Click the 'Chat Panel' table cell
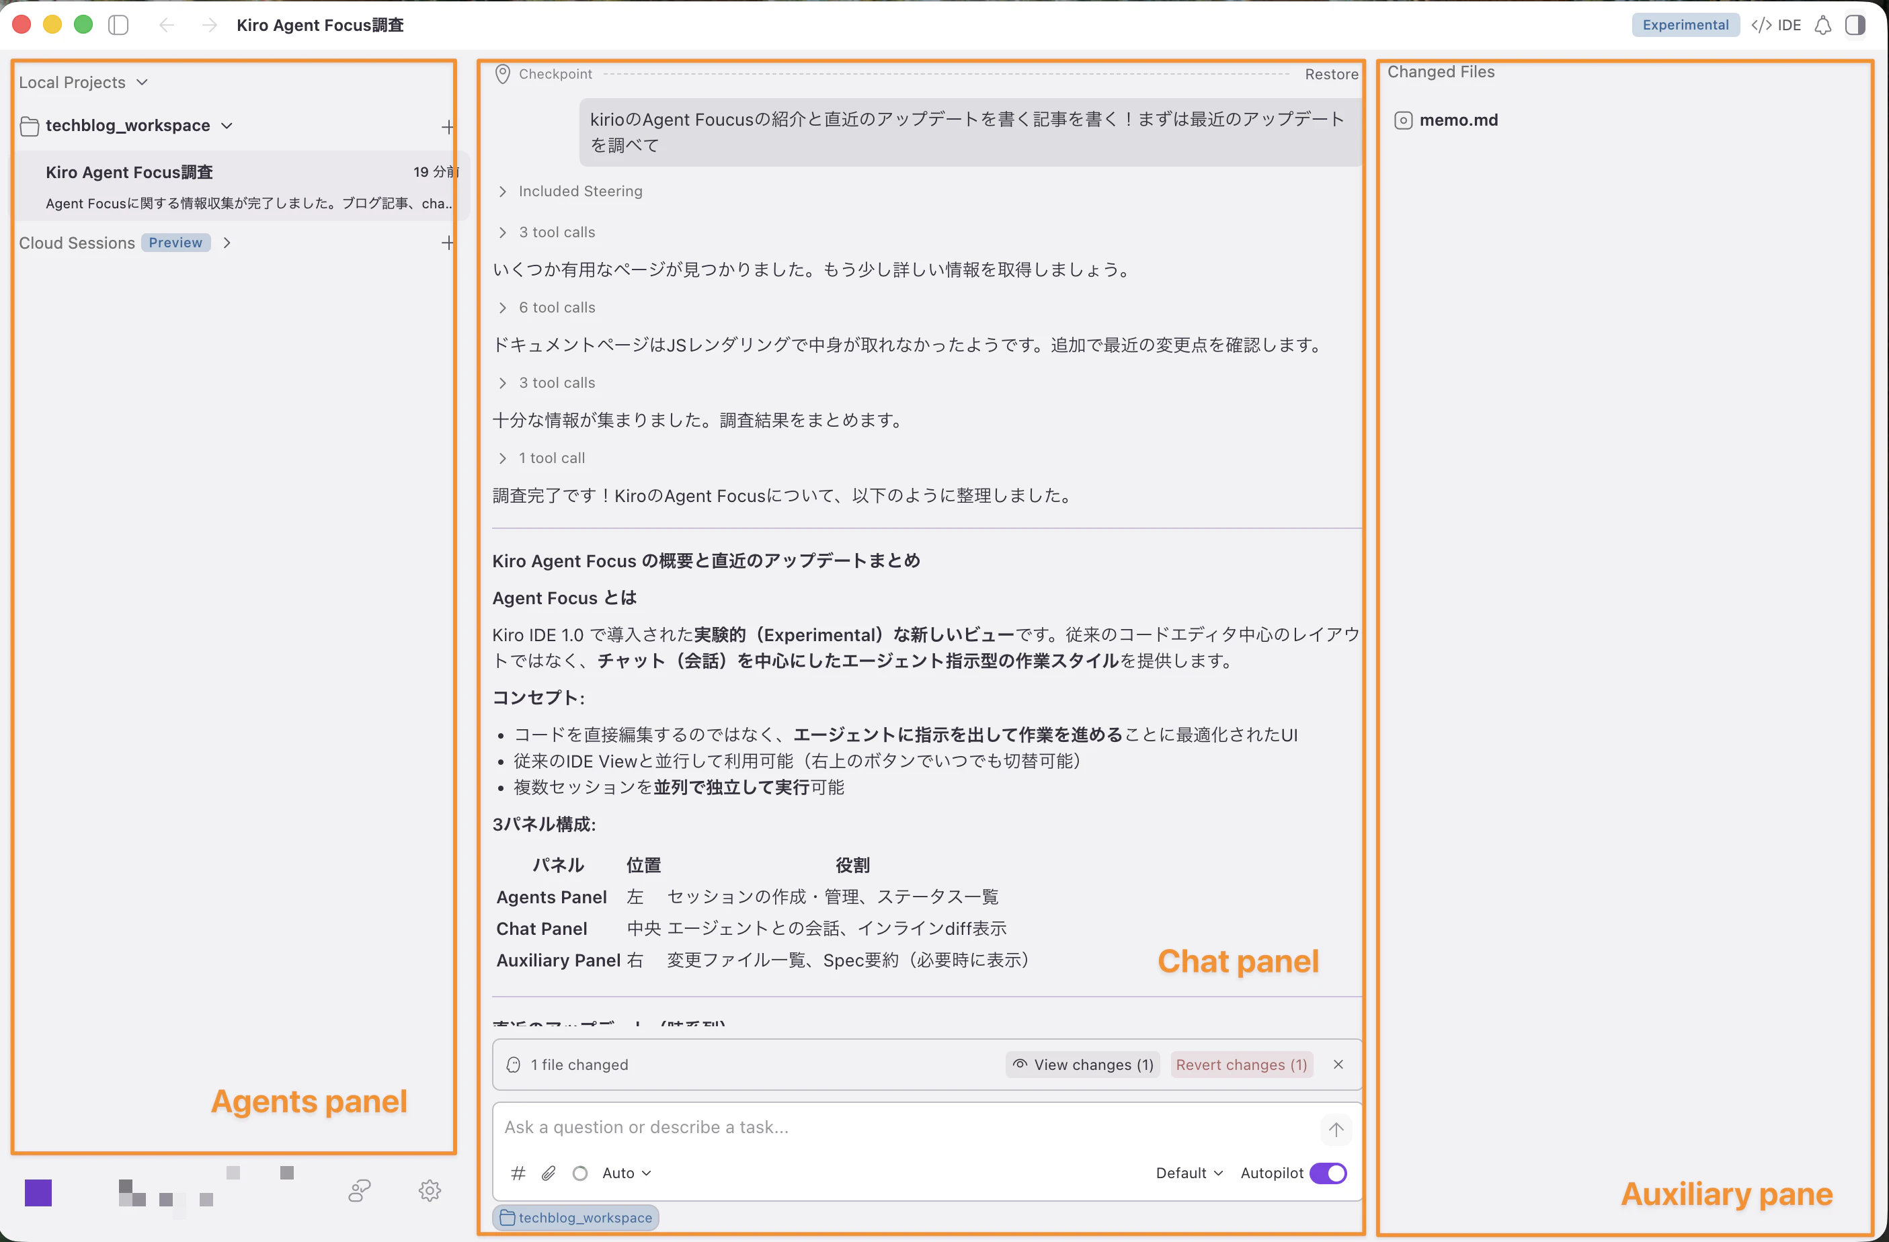The width and height of the screenshot is (1889, 1242). pos(541,929)
